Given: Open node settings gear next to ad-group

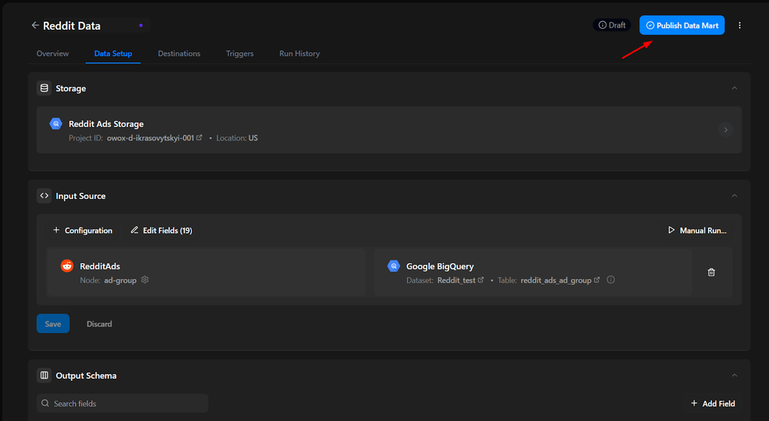Looking at the screenshot, I should 145,280.
